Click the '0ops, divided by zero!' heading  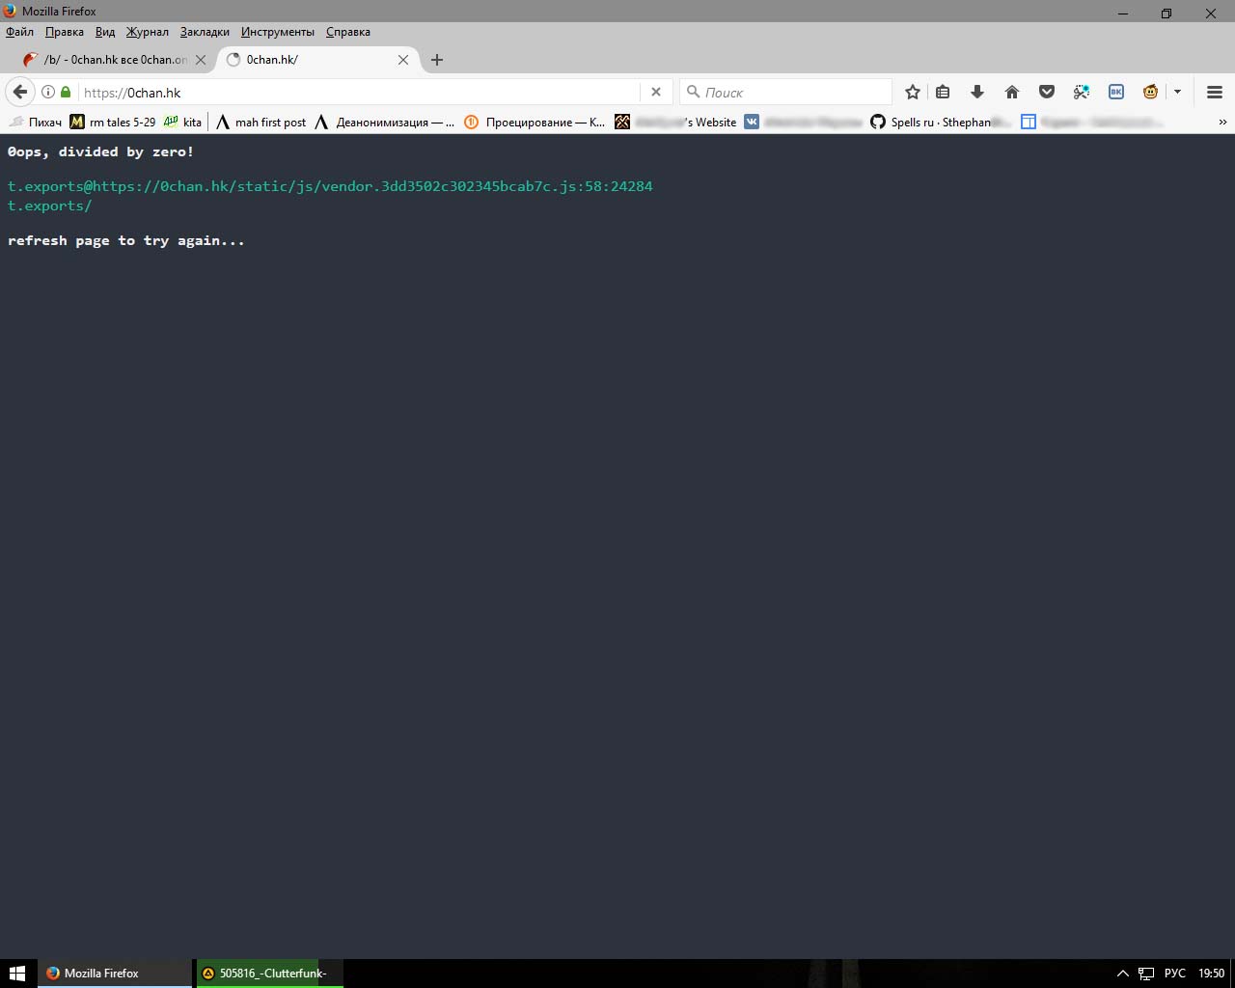coord(100,151)
